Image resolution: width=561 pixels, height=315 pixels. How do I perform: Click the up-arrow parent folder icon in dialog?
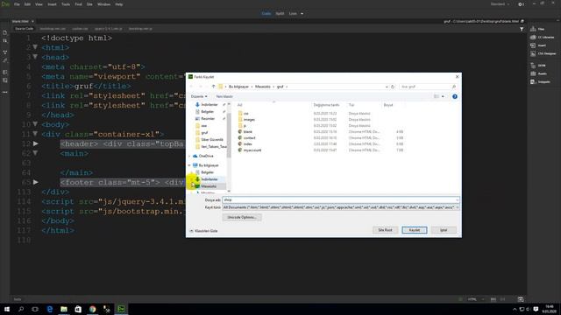click(x=213, y=87)
